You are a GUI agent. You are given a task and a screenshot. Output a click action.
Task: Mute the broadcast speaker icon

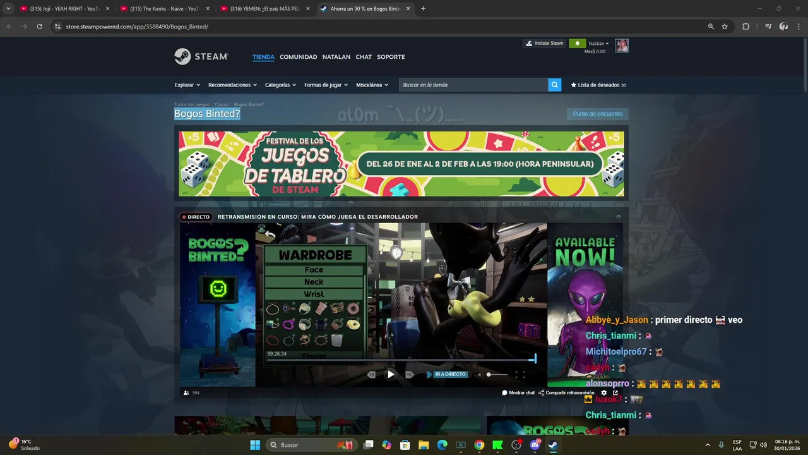pos(479,374)
